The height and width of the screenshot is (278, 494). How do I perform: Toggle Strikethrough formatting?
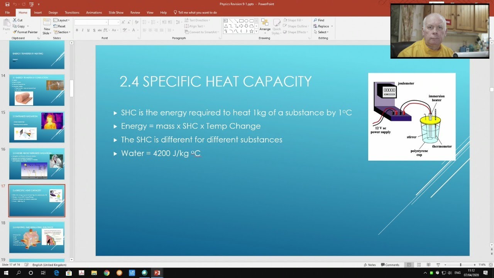[100, 30]
